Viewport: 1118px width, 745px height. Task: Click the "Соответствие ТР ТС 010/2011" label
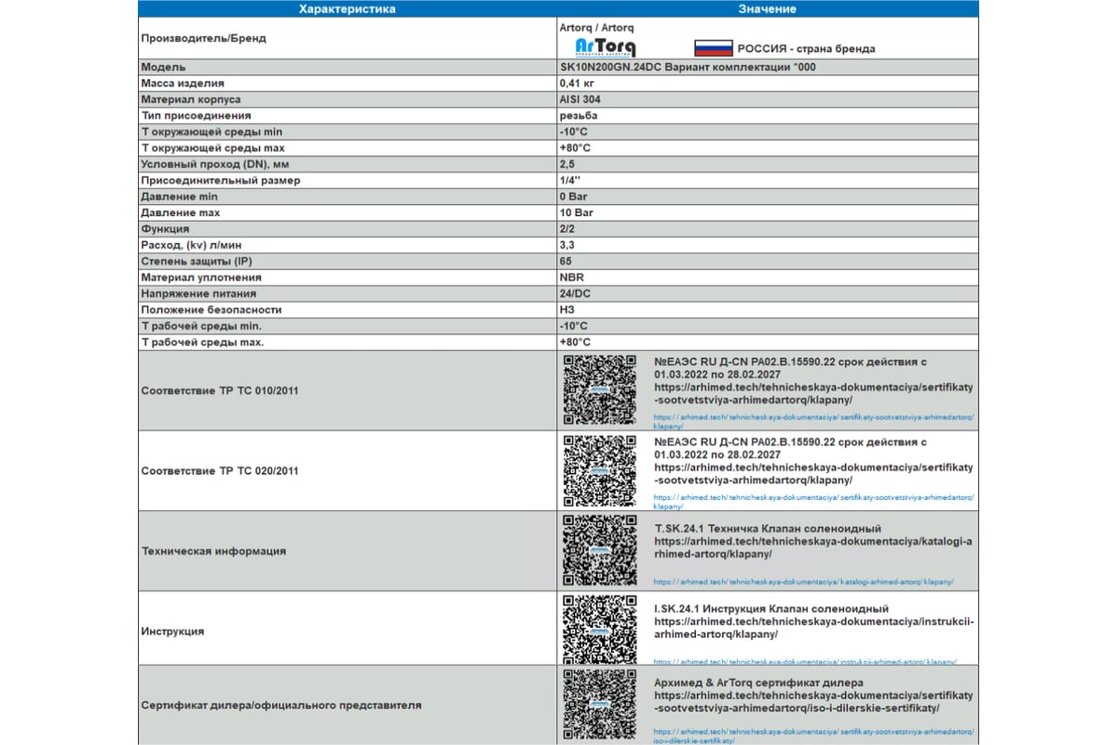point(220,390)
